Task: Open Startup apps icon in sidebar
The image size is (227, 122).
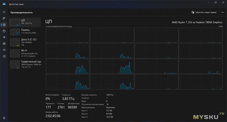Action: pos(4,37)
